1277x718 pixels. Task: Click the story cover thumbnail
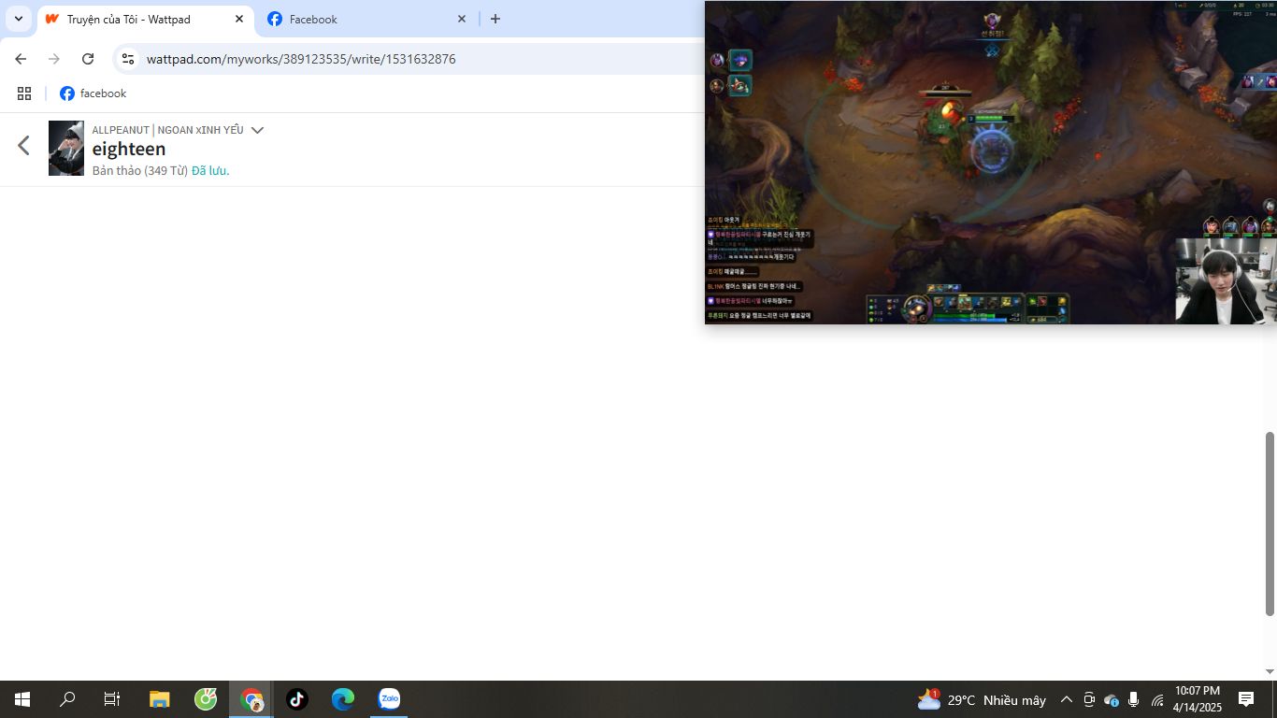66,148
